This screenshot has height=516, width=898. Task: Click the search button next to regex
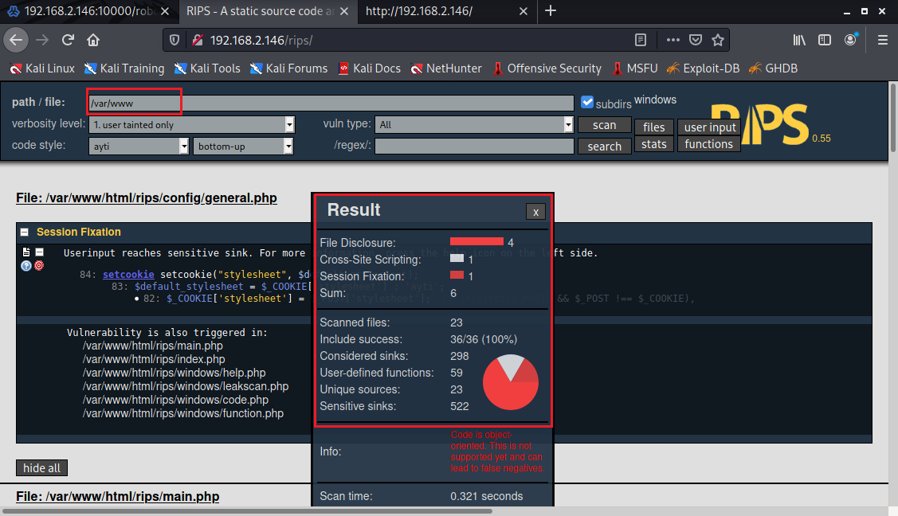[x=604, y=147]
